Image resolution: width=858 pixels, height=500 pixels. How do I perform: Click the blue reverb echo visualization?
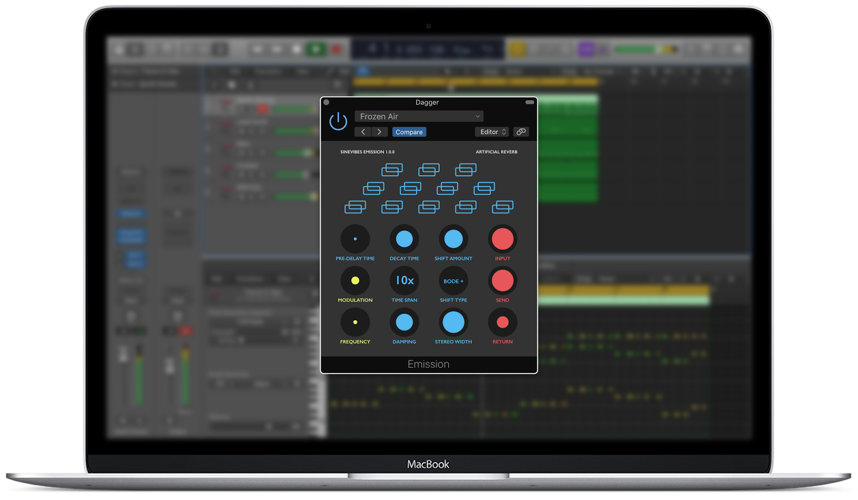point(428,188)
